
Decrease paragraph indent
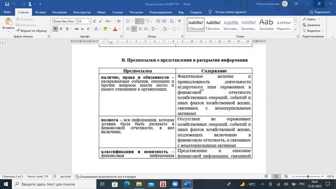(159, 21)
